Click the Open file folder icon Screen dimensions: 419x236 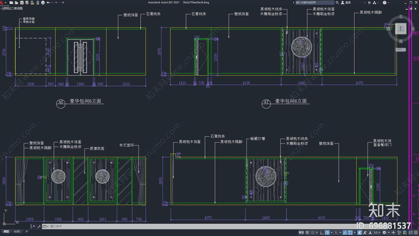click(x=16, y=3)
